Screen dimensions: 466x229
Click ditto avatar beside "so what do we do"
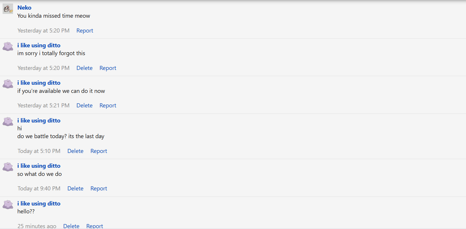[8, 167]
